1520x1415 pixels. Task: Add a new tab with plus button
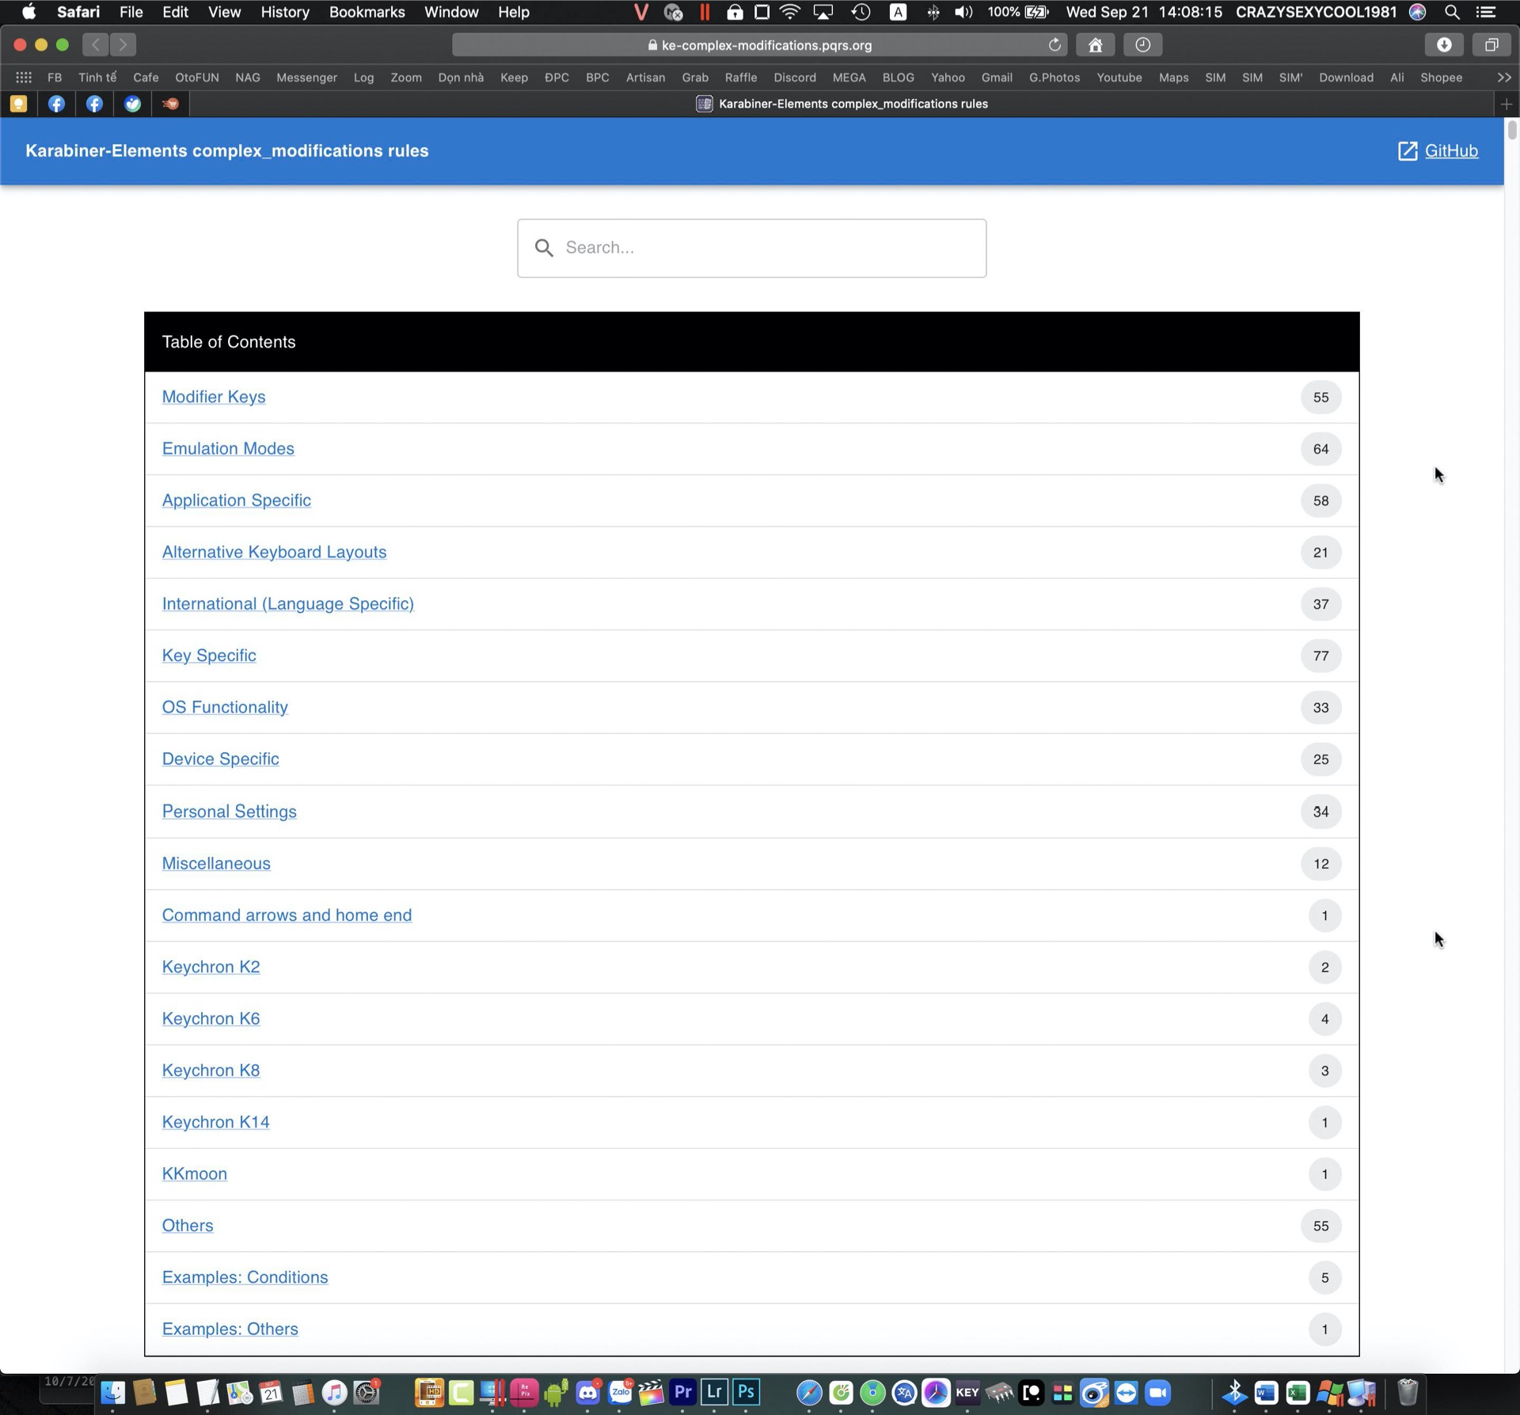[1506, 104]
